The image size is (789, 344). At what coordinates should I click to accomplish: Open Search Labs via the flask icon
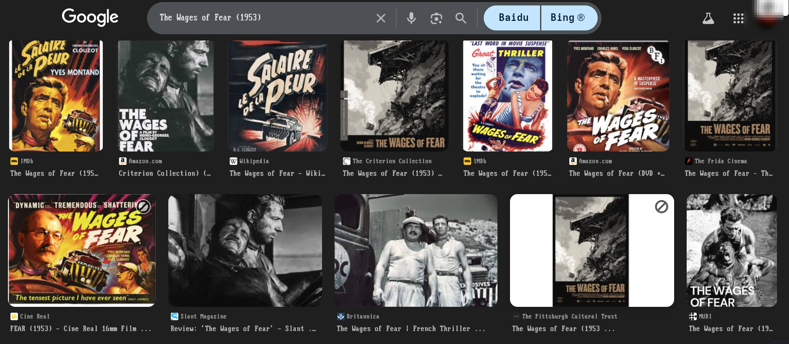point(708,18)
